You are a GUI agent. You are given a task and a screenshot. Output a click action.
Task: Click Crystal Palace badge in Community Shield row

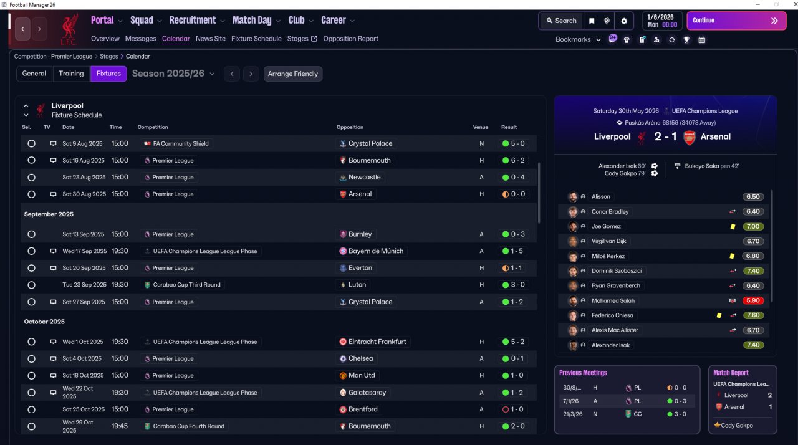(x=342, y=143)
